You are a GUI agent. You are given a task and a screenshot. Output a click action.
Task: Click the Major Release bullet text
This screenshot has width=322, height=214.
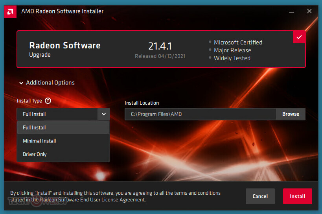[232, 50]
